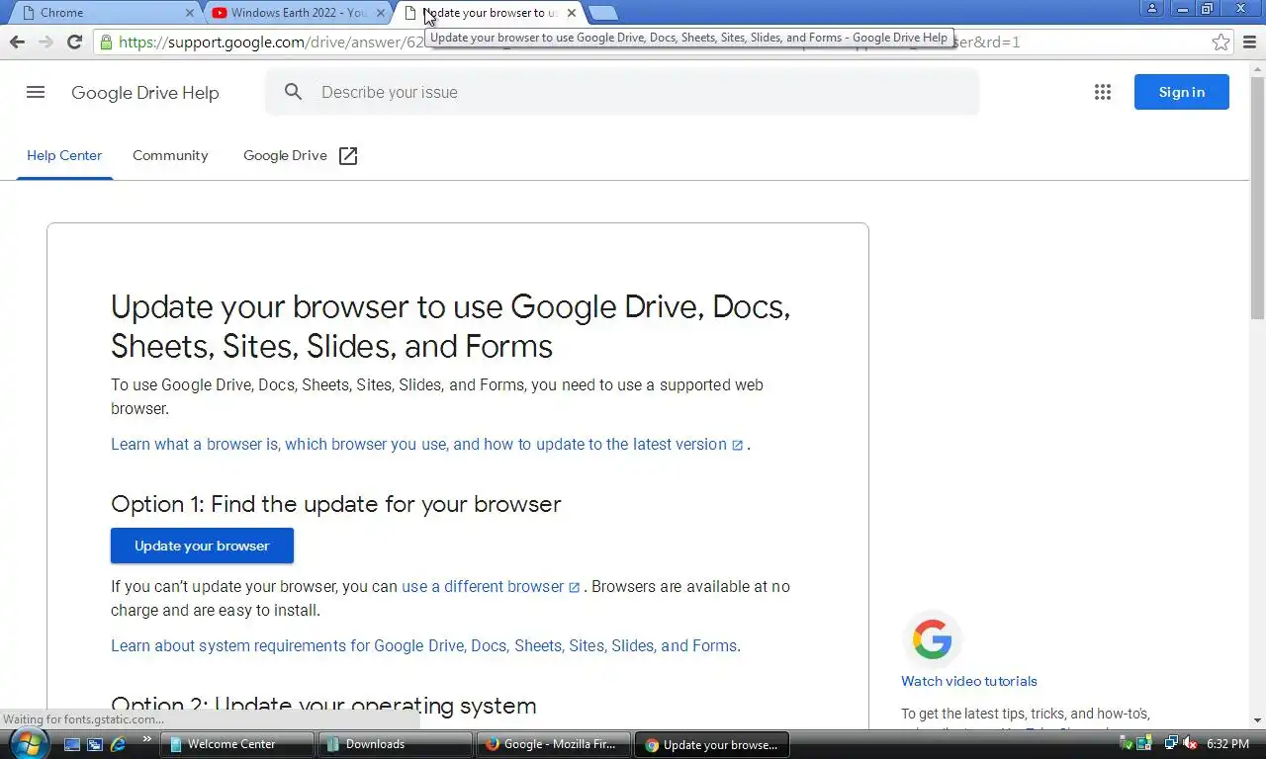Open the Watch video tutorials link
1266x759 pixels.
(969, 681)
